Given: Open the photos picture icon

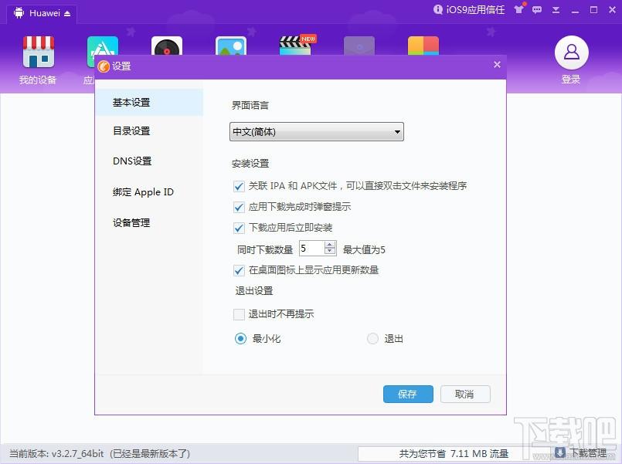Looking at the screenshot, I should coord(231,46).
